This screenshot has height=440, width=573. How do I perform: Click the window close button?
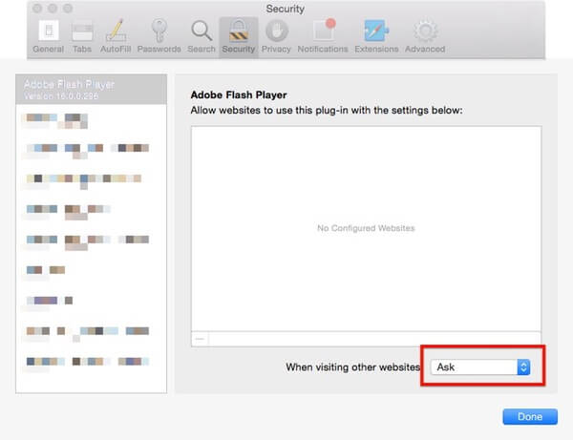[x=37, y=8]
